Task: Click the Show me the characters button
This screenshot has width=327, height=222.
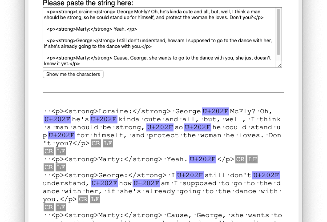Action: pos(73,74)
